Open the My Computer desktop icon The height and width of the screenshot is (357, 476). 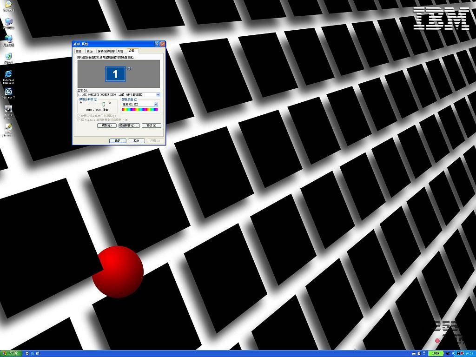8,23
